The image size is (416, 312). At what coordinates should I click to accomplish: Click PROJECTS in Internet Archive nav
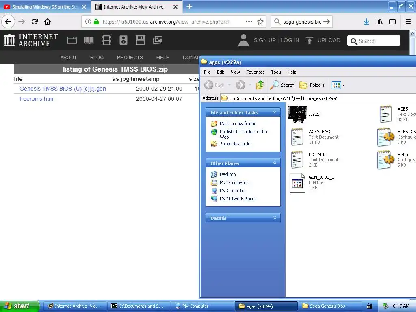130,58
